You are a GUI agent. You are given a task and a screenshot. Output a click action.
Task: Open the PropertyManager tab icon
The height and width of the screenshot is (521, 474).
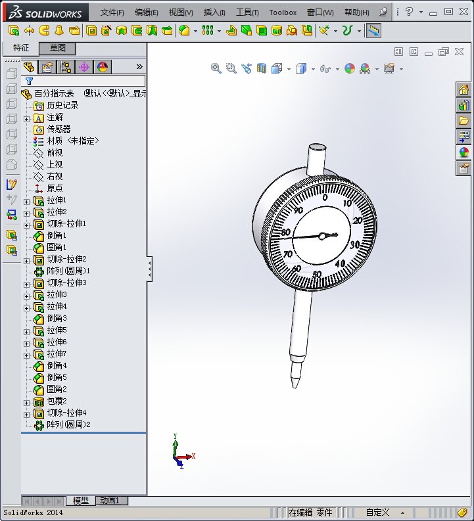[47, 67]
